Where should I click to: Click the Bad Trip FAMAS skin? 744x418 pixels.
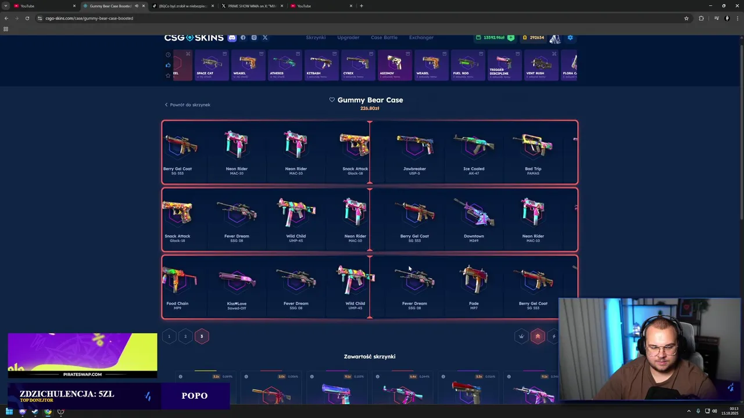coord(533,152)
